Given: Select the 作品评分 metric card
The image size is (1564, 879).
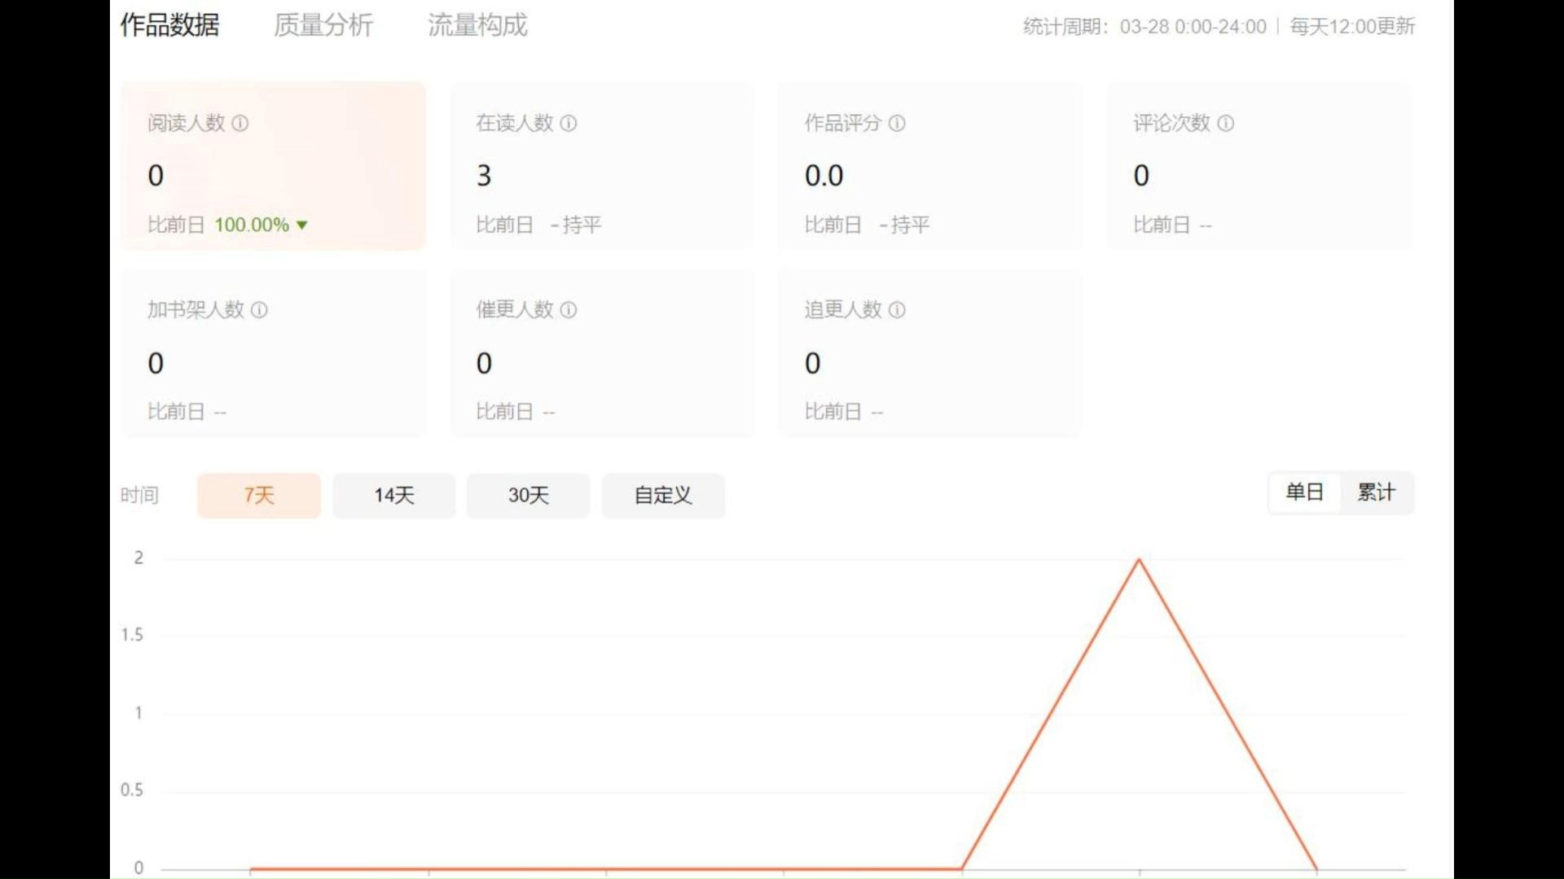Looking at the screenshot, I should pyautogui.click(x=930, y=166).
